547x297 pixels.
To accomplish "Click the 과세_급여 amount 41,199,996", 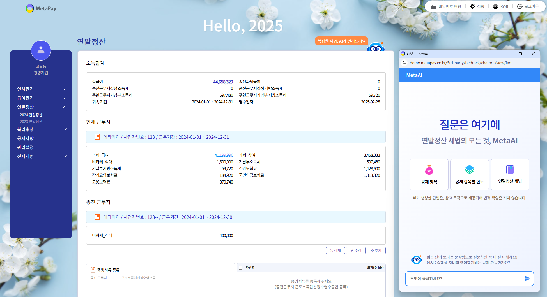I will click(224, 155).
